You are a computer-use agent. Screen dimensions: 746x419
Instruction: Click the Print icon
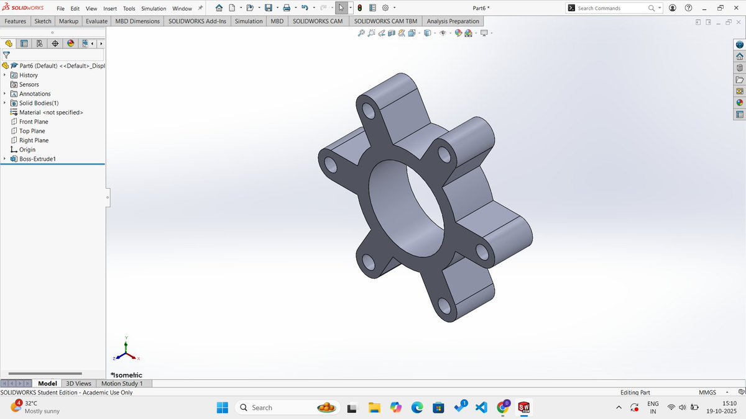287,8
